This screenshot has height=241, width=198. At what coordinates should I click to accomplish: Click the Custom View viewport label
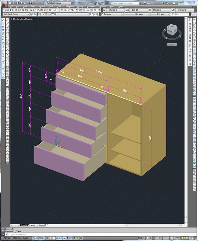pos(19,19)
